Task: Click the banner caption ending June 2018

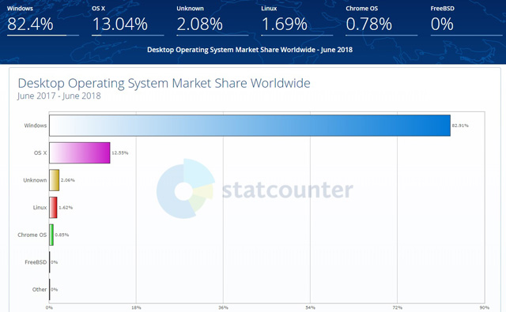Action: pos(250,50)
